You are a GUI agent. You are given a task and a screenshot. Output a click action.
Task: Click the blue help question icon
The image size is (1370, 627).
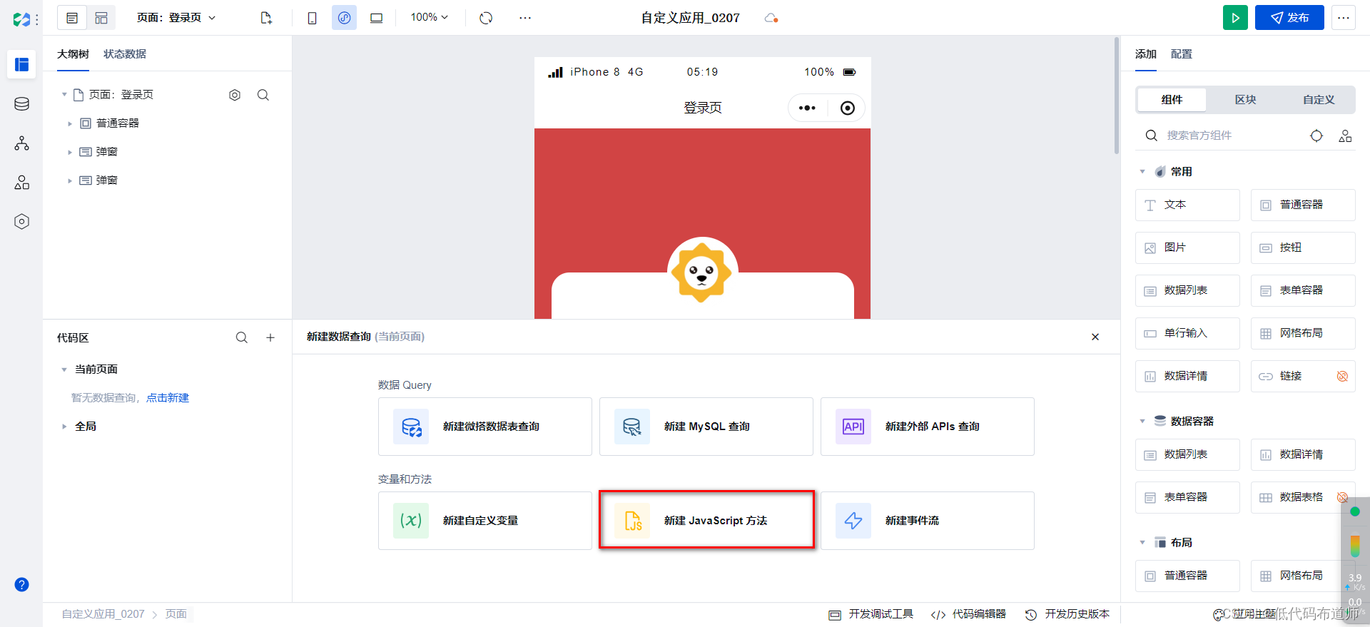click(21, 585)
